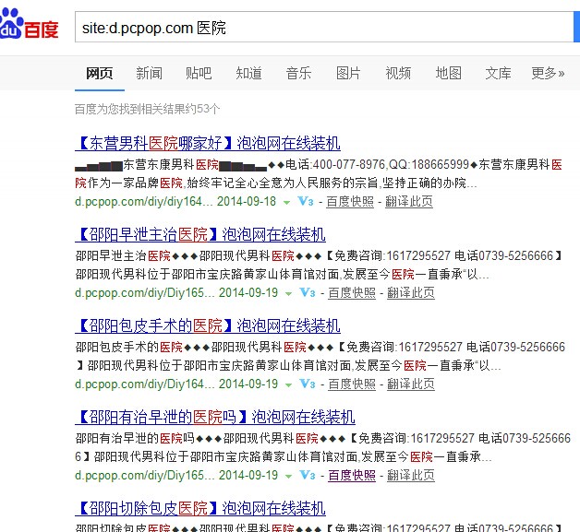580x532 pixels.
Task: Open result 【东营男科医院哪家好】泡泡网在线装机
Action: point(208,143)
